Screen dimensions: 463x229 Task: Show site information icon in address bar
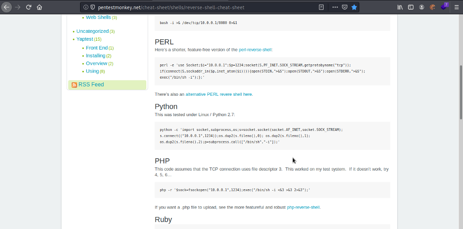coord(86,7)
